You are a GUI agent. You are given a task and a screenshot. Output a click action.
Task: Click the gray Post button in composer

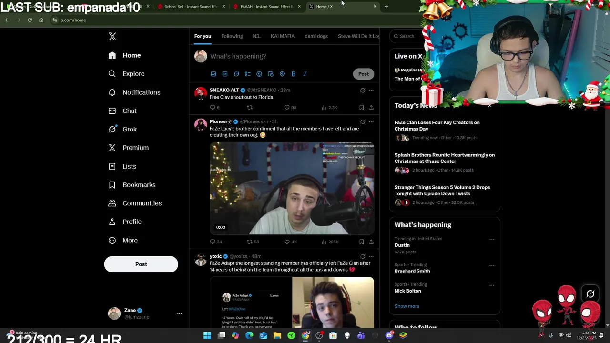[364, 74]
